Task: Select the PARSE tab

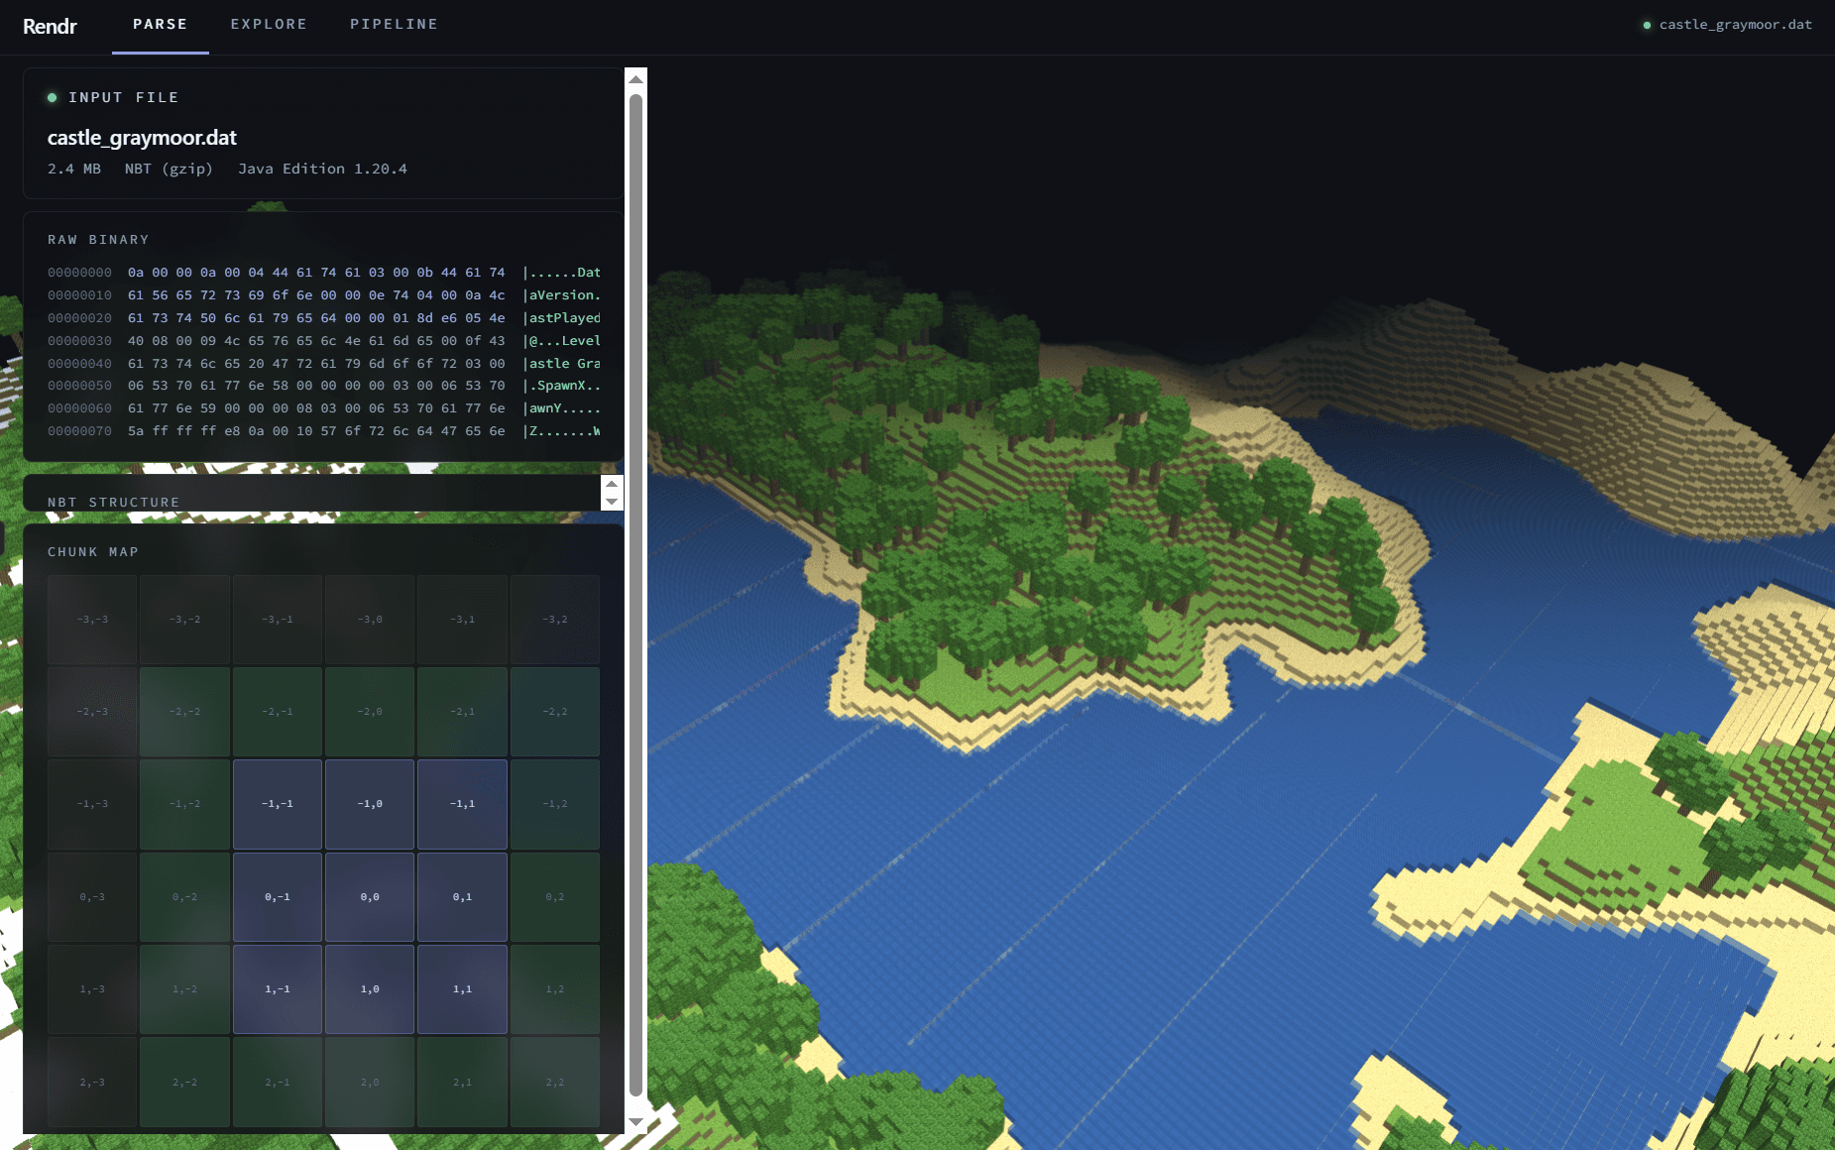Action: pyautogui.click(x=160, y=25)
